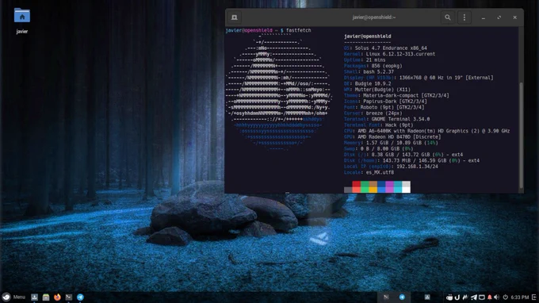
Task: Open the calendar from the 6:33 PM clock
Action: coord(520,297)
